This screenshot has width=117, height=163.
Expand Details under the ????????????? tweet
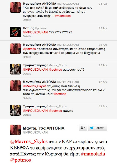pos(27,36)
